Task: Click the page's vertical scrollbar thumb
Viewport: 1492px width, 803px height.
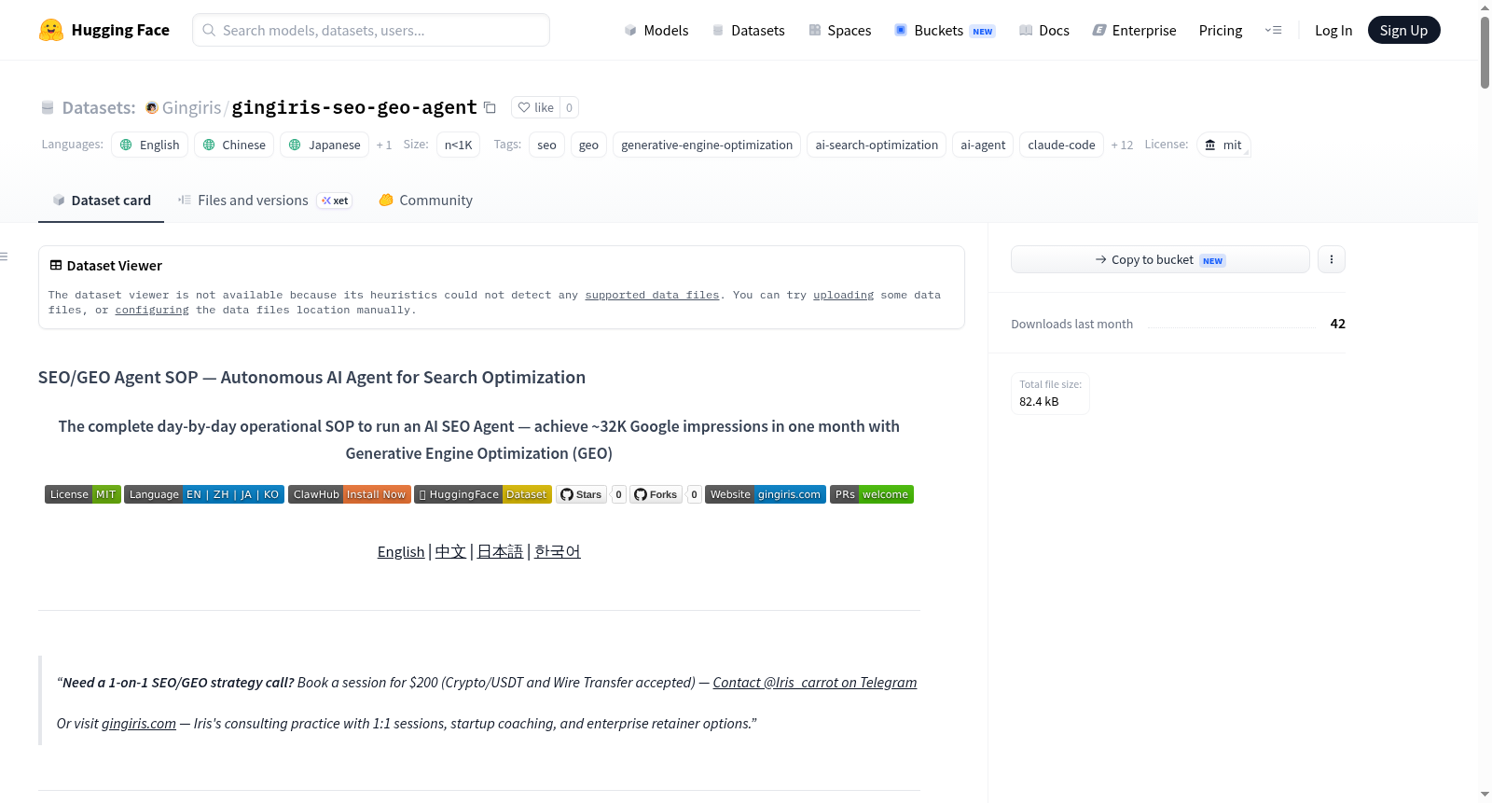Action: click(x=1485, y=51)
